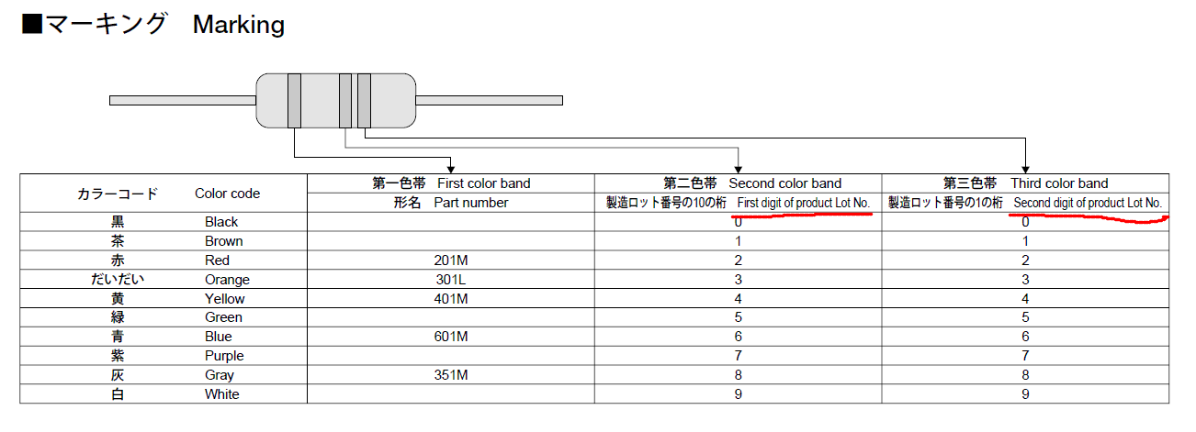Select the "Brown" color name

(x=224, y=241)
